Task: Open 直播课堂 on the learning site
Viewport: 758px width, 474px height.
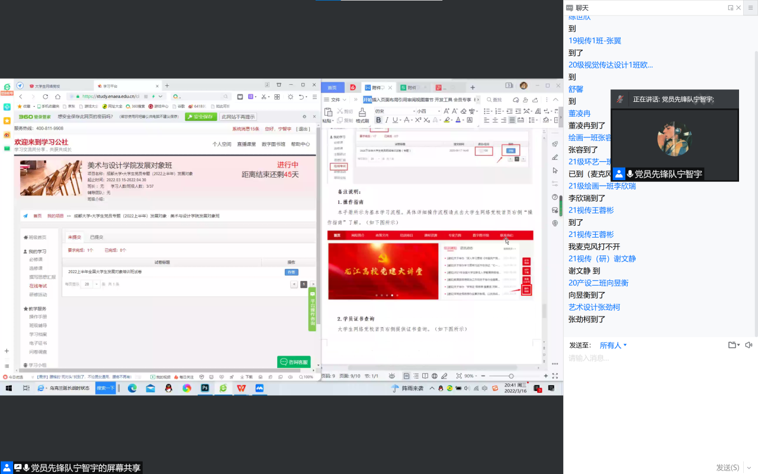Action: coord(246,144)
